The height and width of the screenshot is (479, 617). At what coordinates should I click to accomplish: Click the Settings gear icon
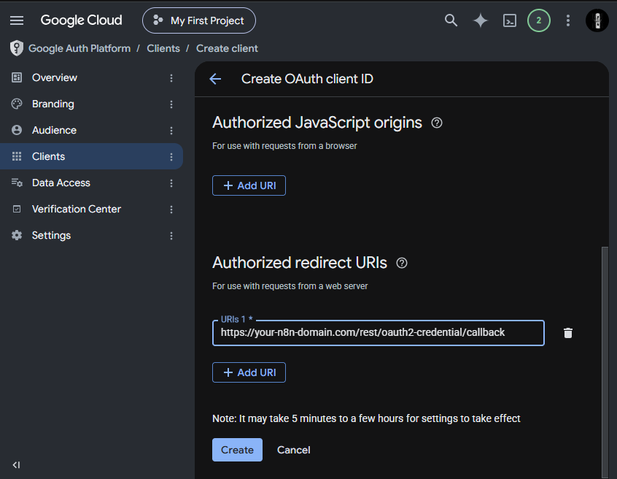[17, 235]
